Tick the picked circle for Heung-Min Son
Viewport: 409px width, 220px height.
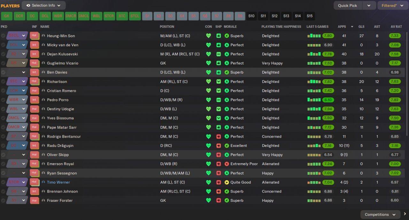click(x=3, y=36)
